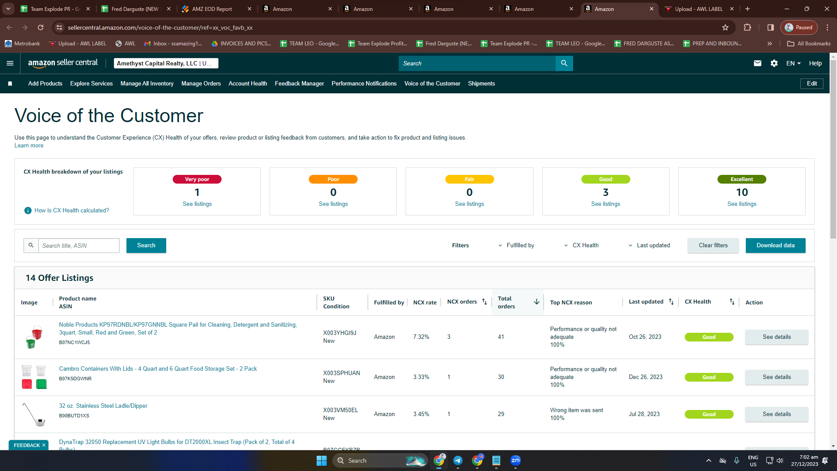Open the 32 oz. Stainless Steel Ladle/Dipper link
This screenshot has width=837, height=471.
tap(103, 406)
